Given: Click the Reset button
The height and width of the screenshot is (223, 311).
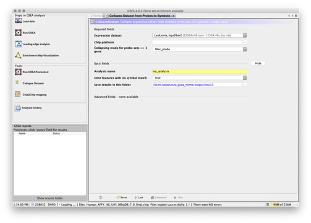Looking at the screenshot, I should click(x=122, y=198).
